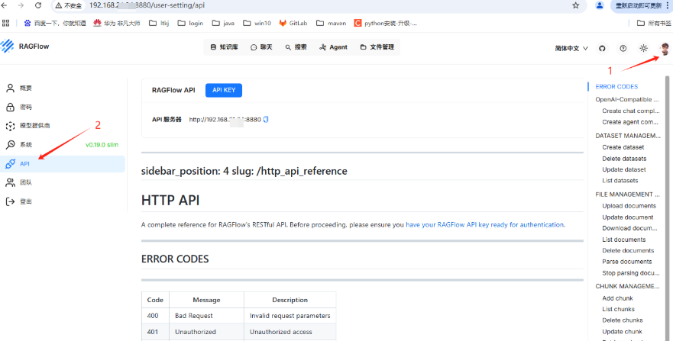Viewport: 673px width, 341px height.
Task: Open the 知识库 knowledge base tab
Action: [224, 47]
